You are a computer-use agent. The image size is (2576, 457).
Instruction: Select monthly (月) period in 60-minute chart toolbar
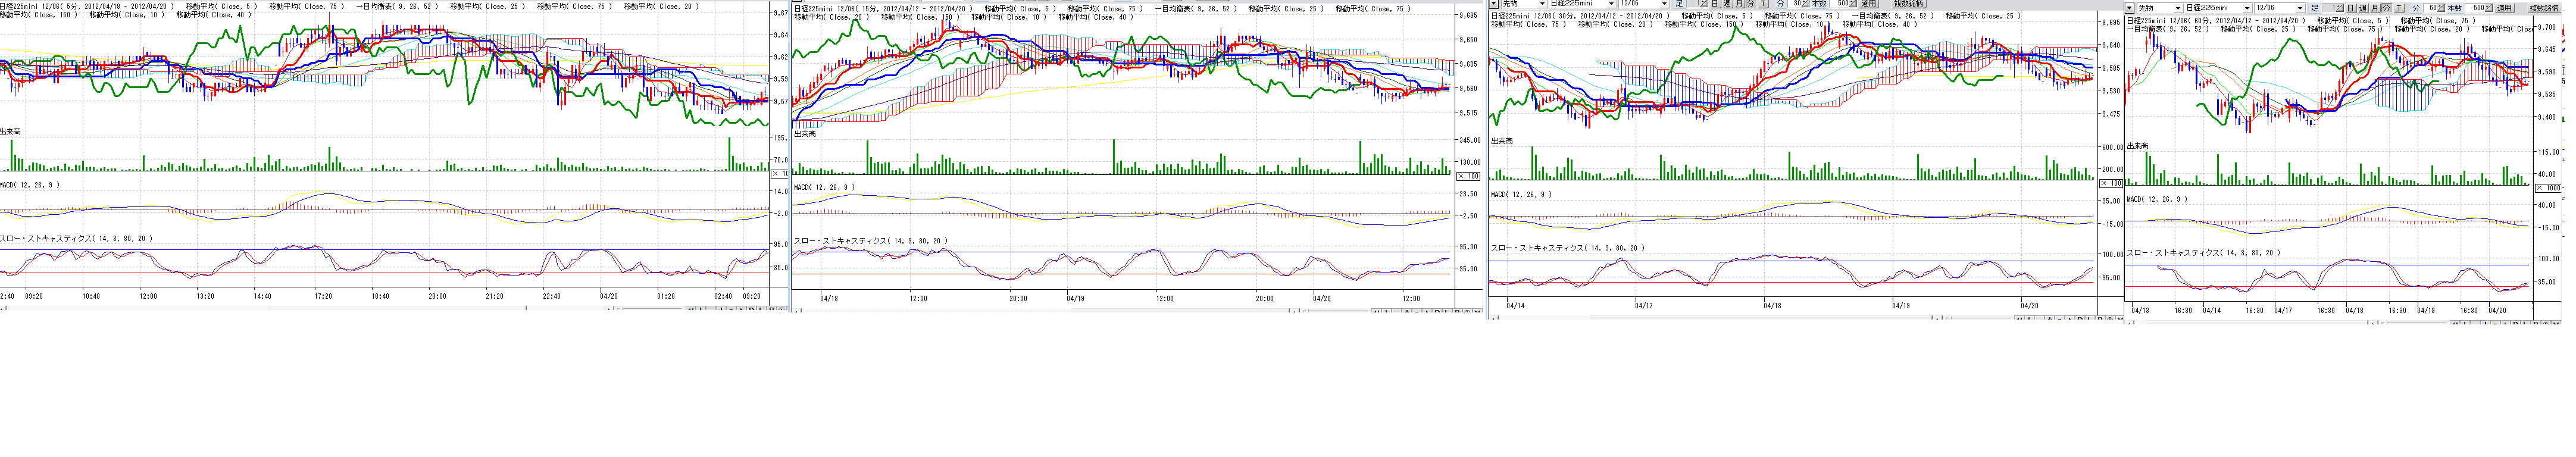tap(2375, 8)
